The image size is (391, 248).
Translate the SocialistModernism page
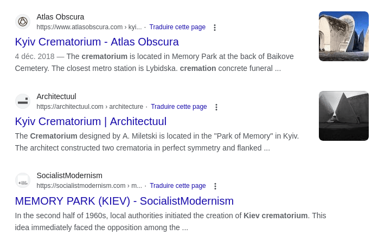pyautogui.click(x=178, y=186)
